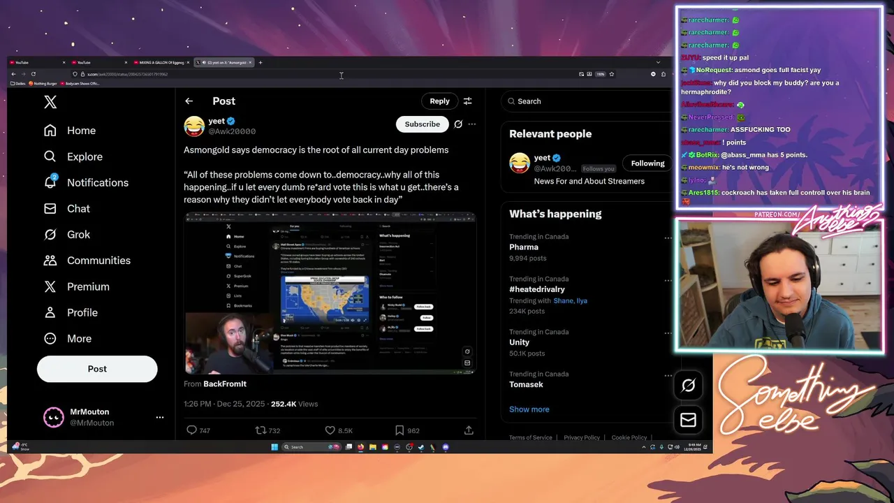Subscribe to yeet
The height and width of the screenshot is (503, 894).
(x=423, y=124)
